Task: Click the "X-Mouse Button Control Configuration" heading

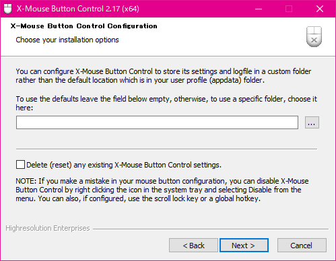Action: point(83,26)
